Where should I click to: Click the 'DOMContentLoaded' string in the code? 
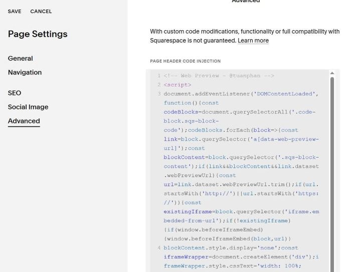click(x=284, y=94)
